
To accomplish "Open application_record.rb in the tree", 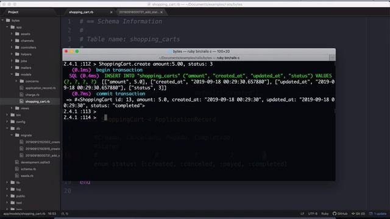I will [41, 88].
